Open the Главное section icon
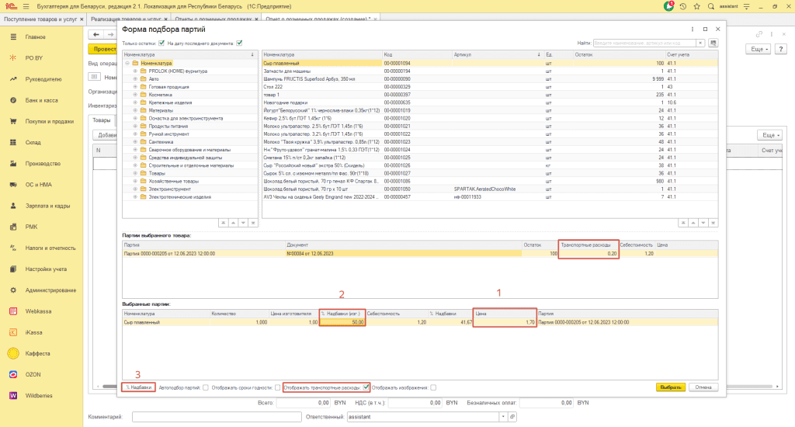The image size is (795, 427). (x=13, y=37)
